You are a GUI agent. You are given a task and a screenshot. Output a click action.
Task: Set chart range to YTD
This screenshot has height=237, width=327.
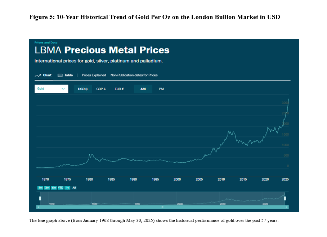(x=61, y=188)
